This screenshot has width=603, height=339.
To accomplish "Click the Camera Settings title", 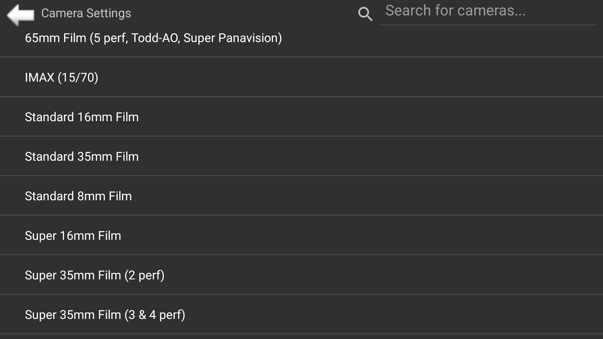I will point(86,13).
